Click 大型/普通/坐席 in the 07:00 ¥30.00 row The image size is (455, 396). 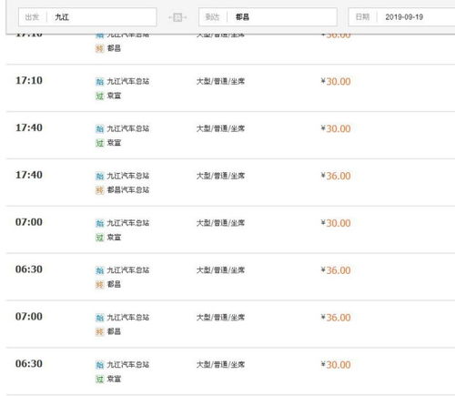click(x=220, y=223)
